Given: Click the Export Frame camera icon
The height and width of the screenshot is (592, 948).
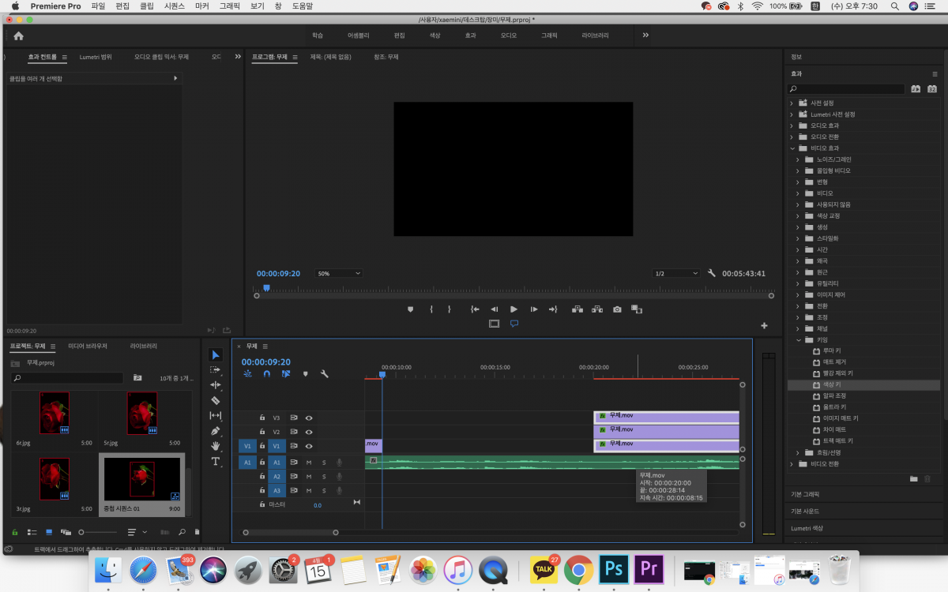Looking at the screenshot, I should coord(617,309).
